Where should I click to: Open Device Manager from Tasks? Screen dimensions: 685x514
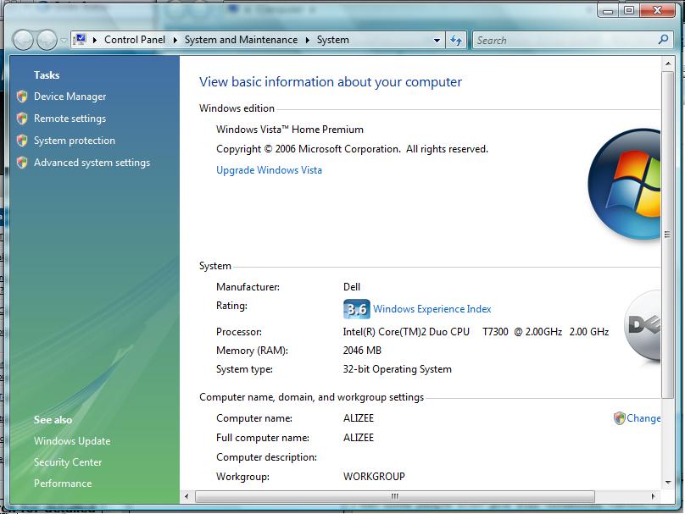[70, 97]
